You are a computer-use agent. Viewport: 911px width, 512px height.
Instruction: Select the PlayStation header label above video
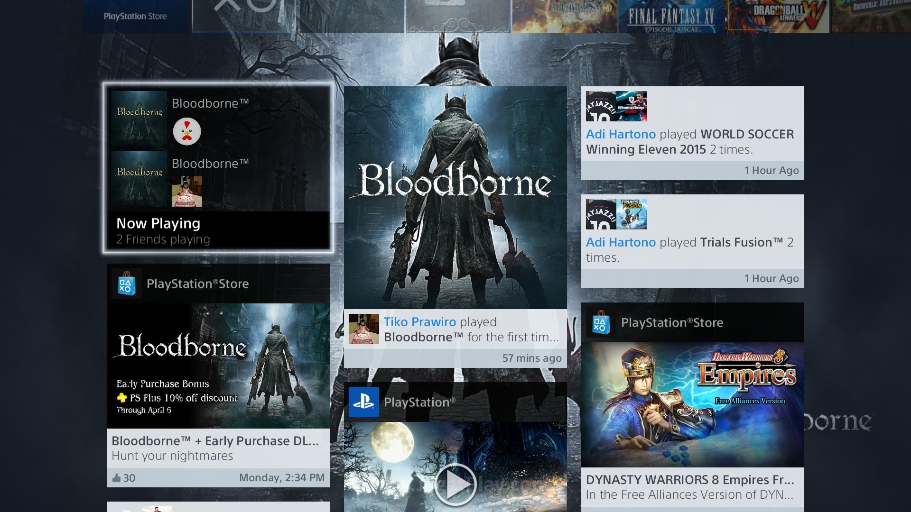tap(419, 402)
